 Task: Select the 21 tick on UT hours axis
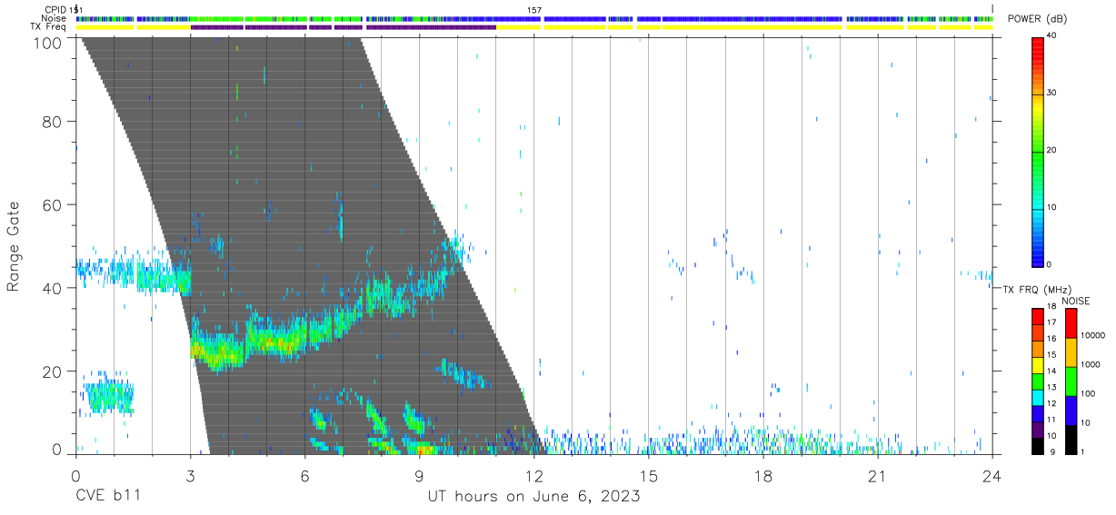click(878, 476)
